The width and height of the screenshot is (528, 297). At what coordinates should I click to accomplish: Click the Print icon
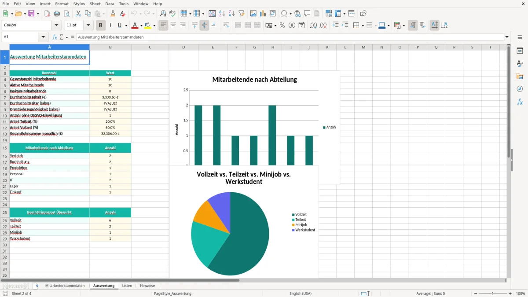[57, 14]
